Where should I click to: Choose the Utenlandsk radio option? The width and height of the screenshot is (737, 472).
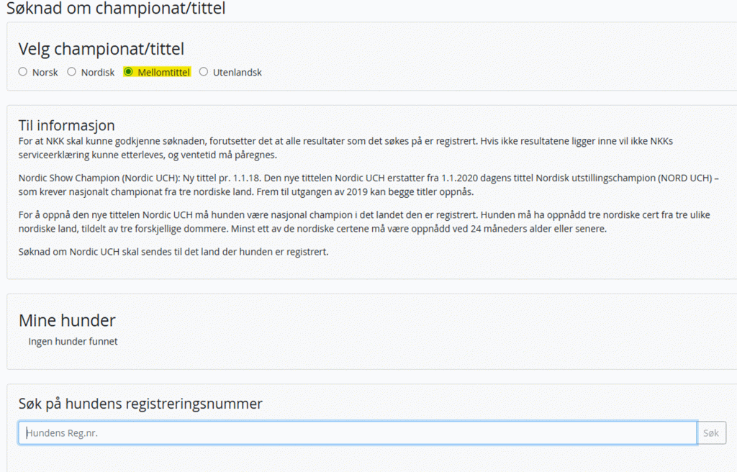[204, 72]
